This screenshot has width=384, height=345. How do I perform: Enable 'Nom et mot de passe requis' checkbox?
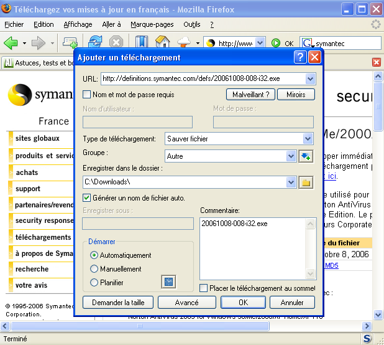[87, 95]
